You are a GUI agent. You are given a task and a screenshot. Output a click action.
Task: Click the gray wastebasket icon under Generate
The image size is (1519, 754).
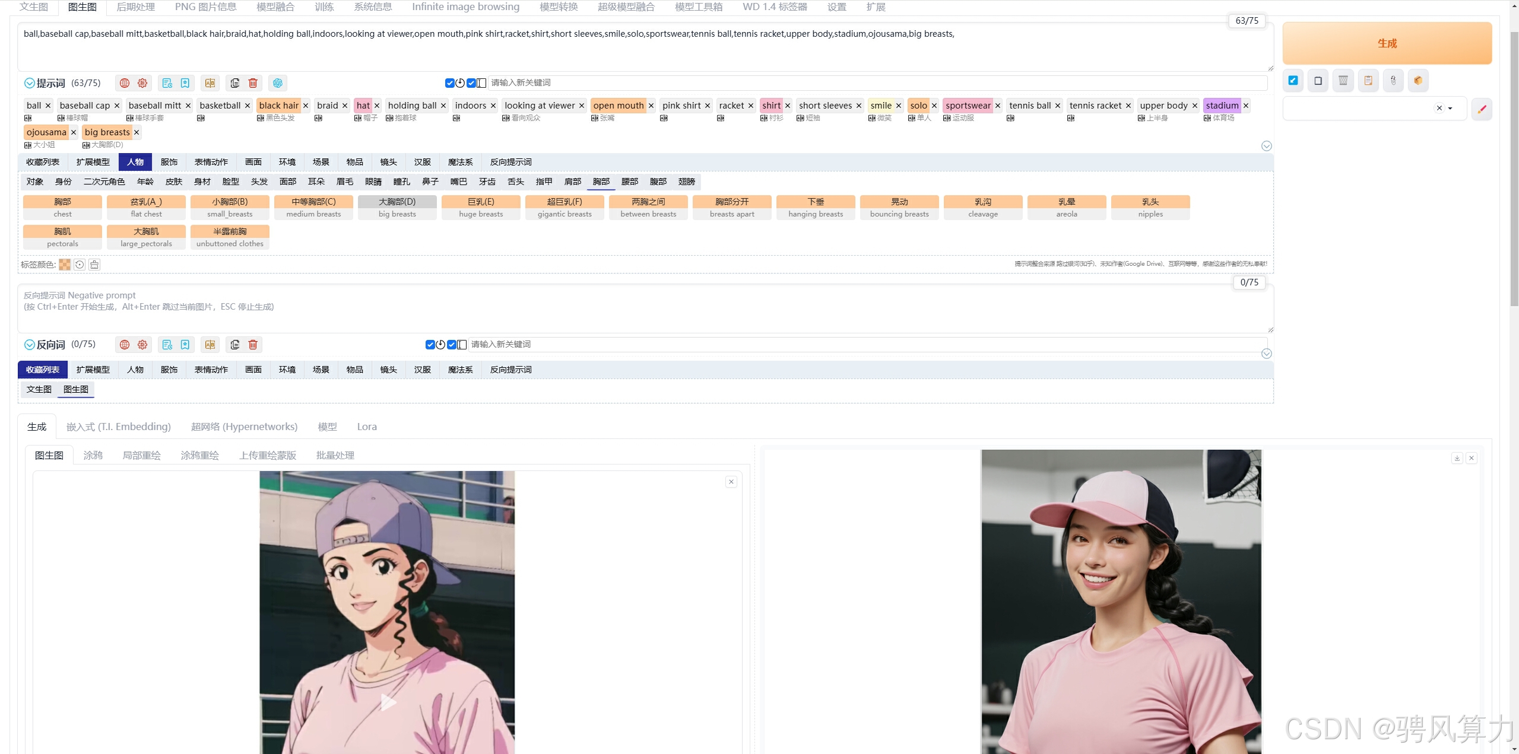(x=1343, y=81)
